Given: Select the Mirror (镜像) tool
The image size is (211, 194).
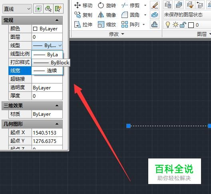Looking at the screenshot, I should click(107, 15).
